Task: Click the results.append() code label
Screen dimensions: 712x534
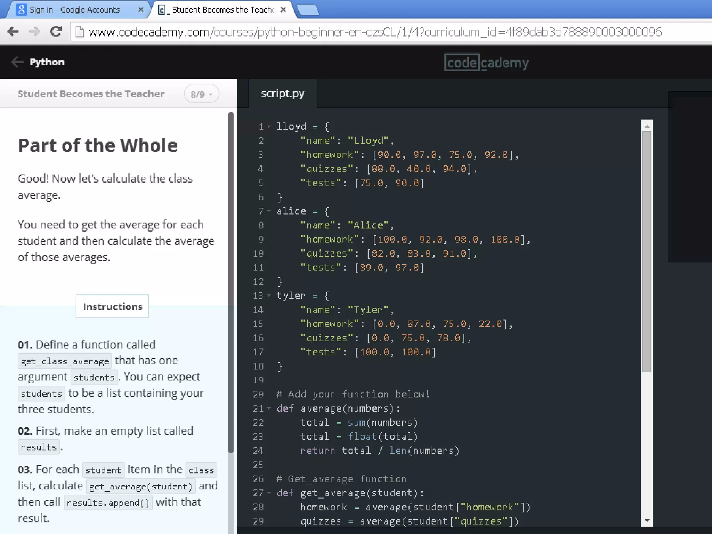Action: [x=108, y=503]
